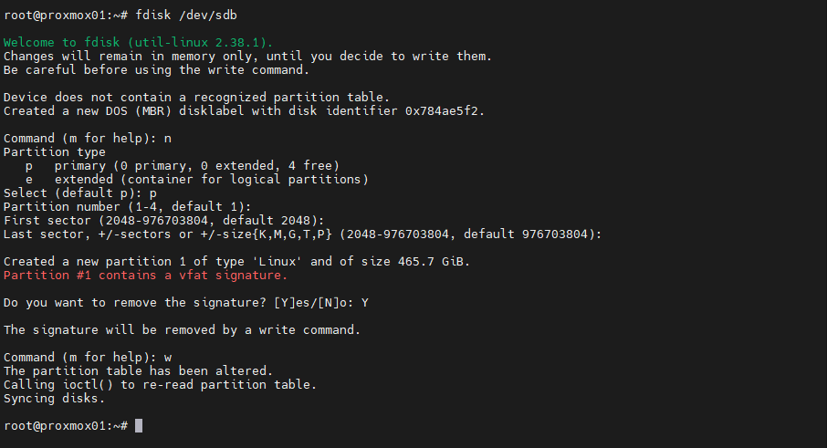This screenshot has height=448, width=827.
Task: Click the 'Be careful before using the write command' line
Action: pyautogui.click(x=156, y=70)
